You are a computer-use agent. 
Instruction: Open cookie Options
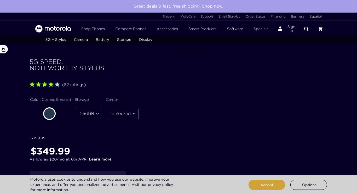pos(309,185)
